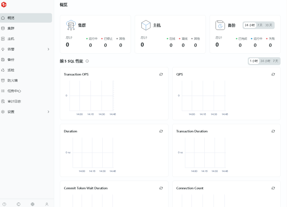Click the globe language icon at sidebar bottom
Viewport: 287px width, 207px height.
pyautogui.click(x=33, y=204)
